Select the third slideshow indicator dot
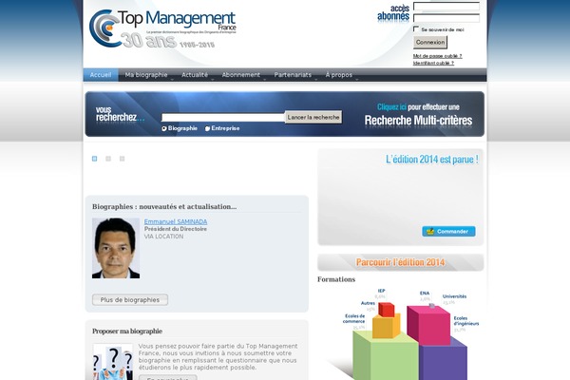This screenshot has height=380, width=570. tap(123, 159)
